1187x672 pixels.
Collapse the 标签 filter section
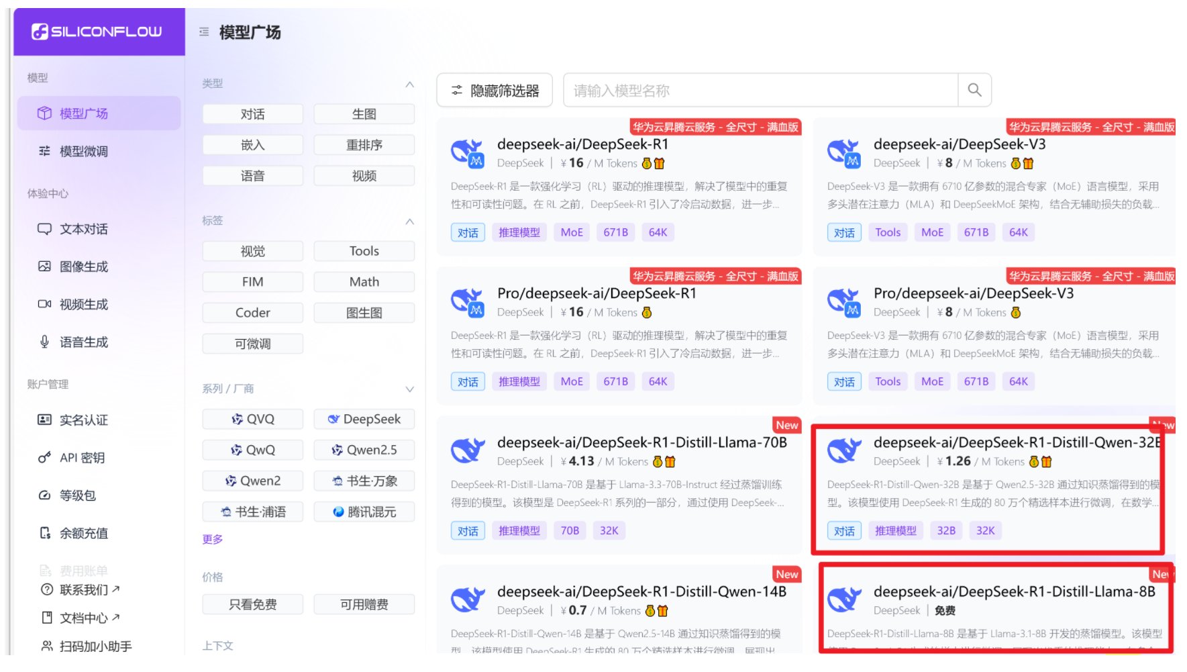point(409,222)
